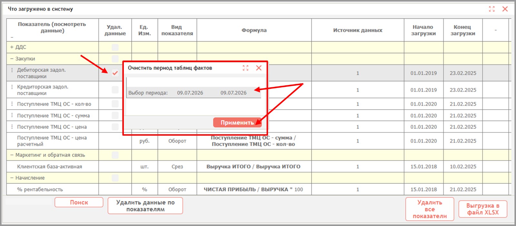Screen dimensions: 516x226
Task: Click the Формула column header
Action: click(254, 30)
